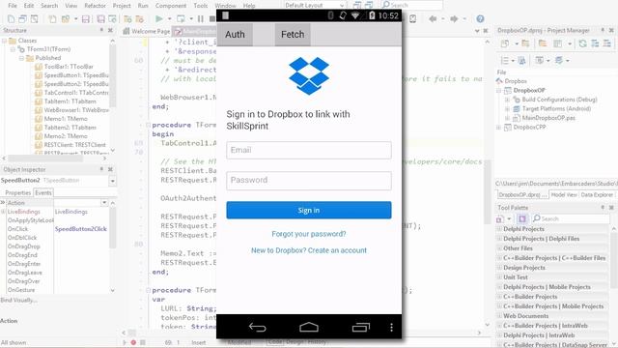The image size is (618, 348).
Task: Tap the Fetch button in the app
Action: (x=293, y=35)
